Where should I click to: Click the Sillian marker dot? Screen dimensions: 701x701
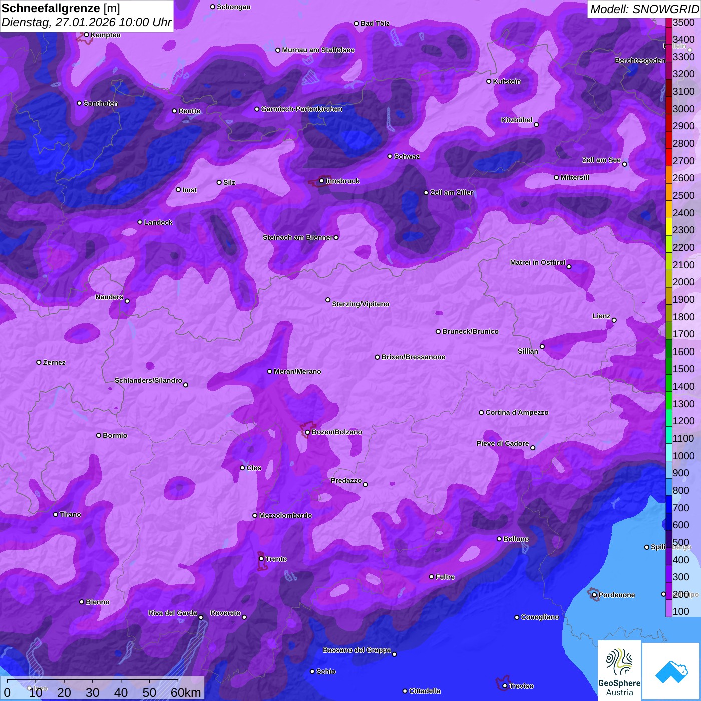point(542,346)
